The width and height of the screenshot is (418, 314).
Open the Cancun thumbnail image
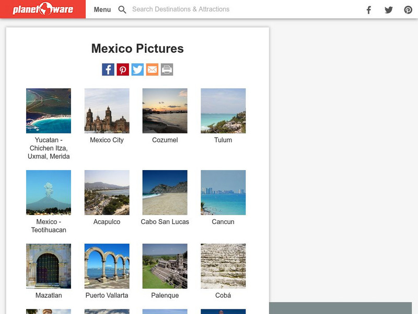coord(223,192)
